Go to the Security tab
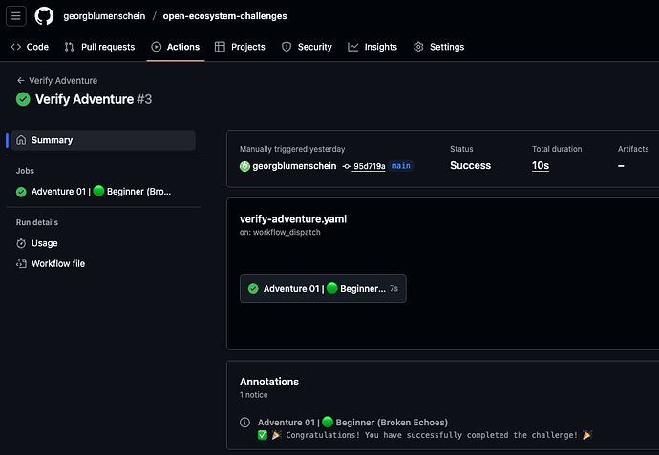659x455 pixels. [307, 47]
